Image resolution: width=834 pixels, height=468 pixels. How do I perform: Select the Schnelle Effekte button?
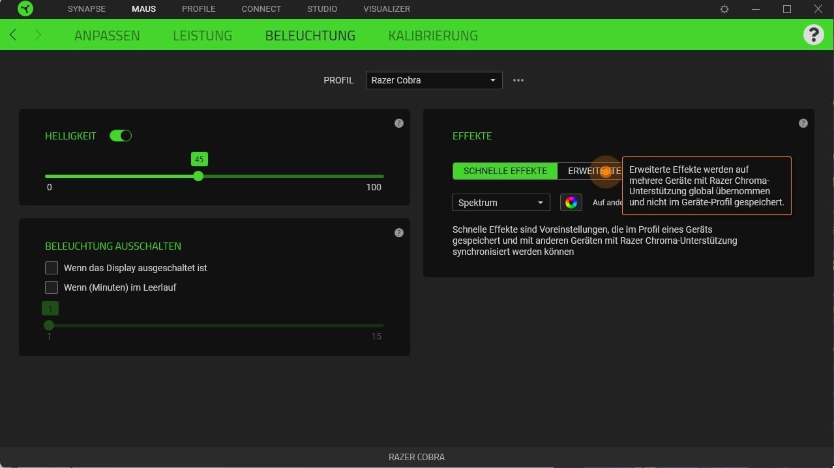(505, 171)
